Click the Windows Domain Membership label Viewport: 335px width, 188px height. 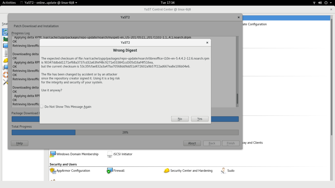(77, 154)
